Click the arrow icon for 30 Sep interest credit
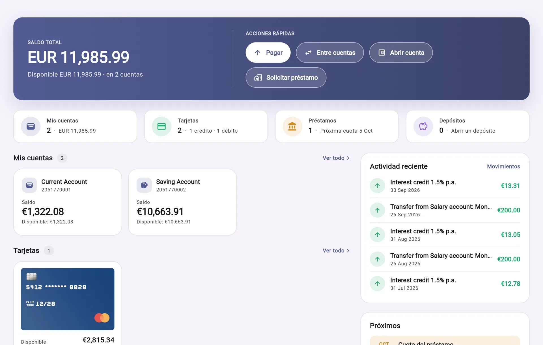Screen dimensions: 543x345 pos(377,186)
